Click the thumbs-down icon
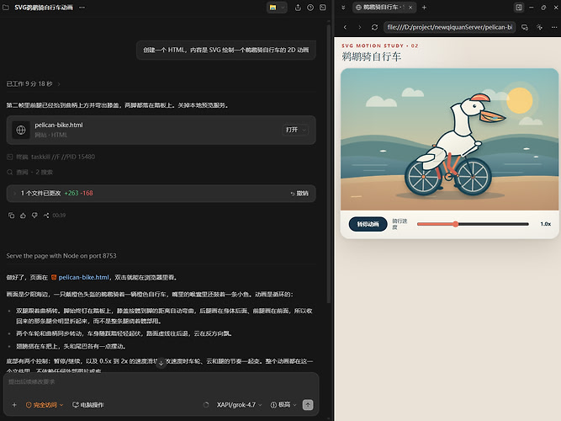This screenshot has height=421, width=561. tap(34, 216)
